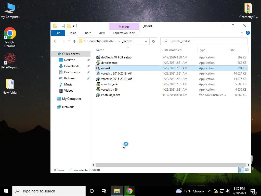Switch to details view layout icon
Image resolution: width=261 pixels, height=196 pixels.
click(x=241, y=170)
